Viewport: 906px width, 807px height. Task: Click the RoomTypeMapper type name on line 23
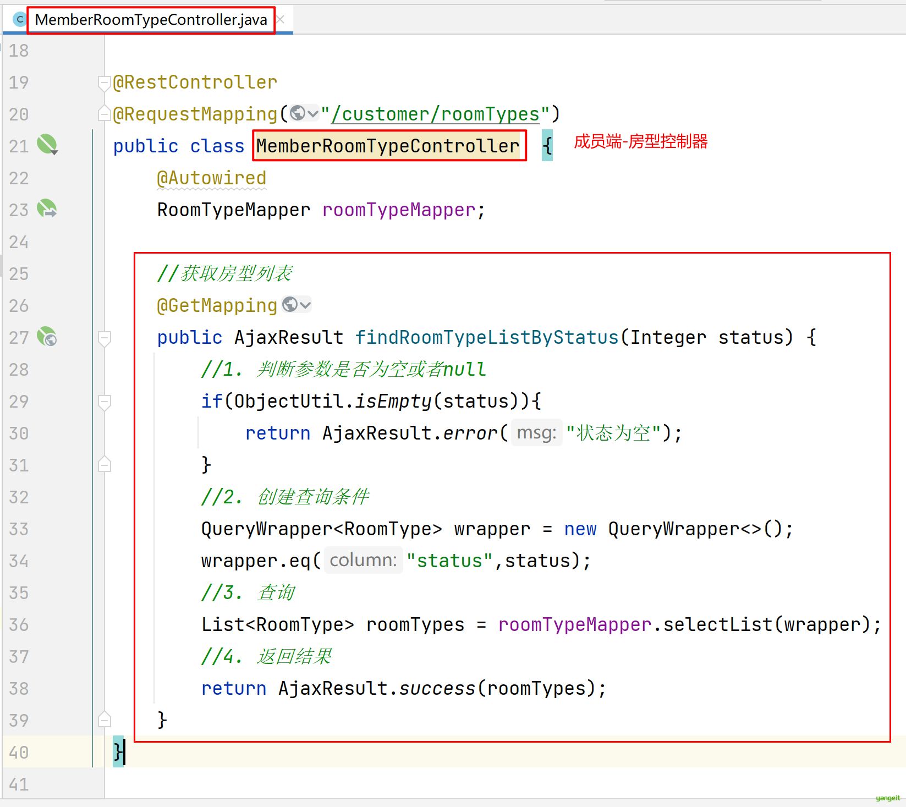(234, 210)
